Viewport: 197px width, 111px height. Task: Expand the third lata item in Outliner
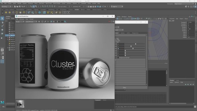click(8, 39)
